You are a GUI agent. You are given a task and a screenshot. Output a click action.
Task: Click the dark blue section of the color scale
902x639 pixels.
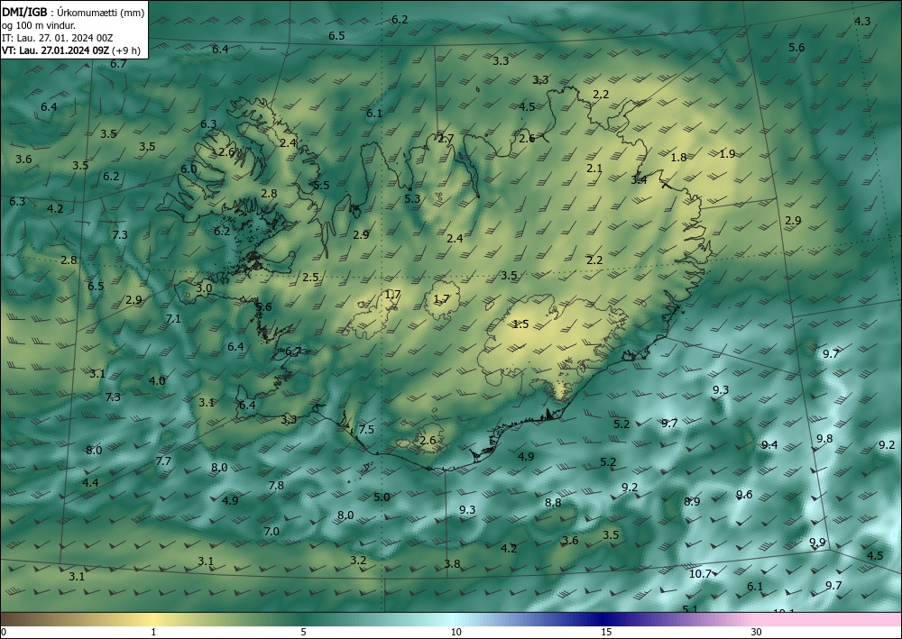point(601,619)
